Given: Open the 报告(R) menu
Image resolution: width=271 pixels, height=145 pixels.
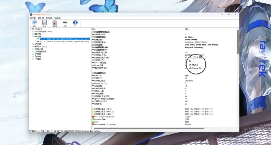Looking at the screenshot, I should click(41, 18).
